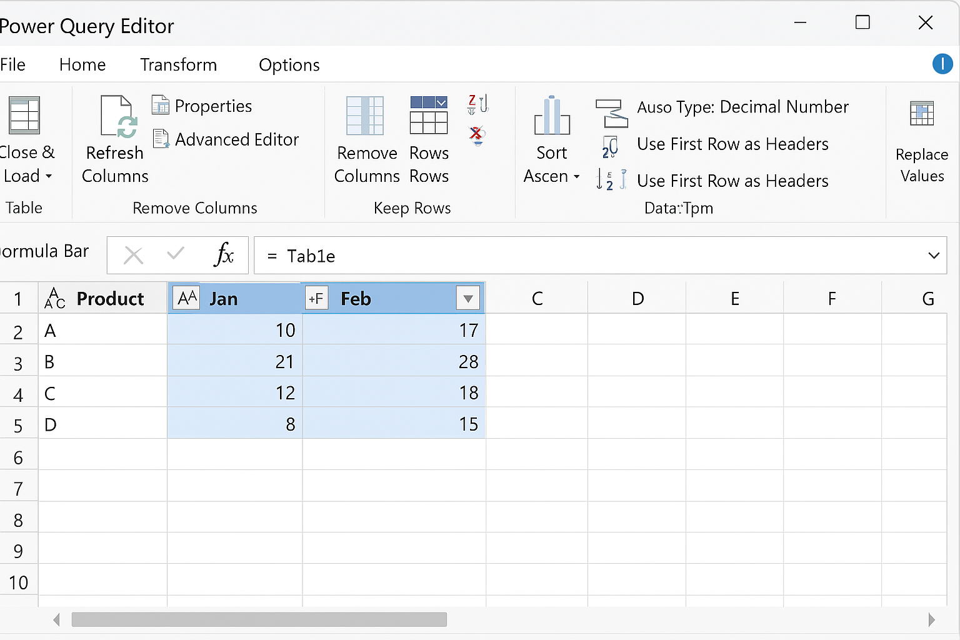
Task: Click the Z-to-A sort icon
Action: pos(477,104)
